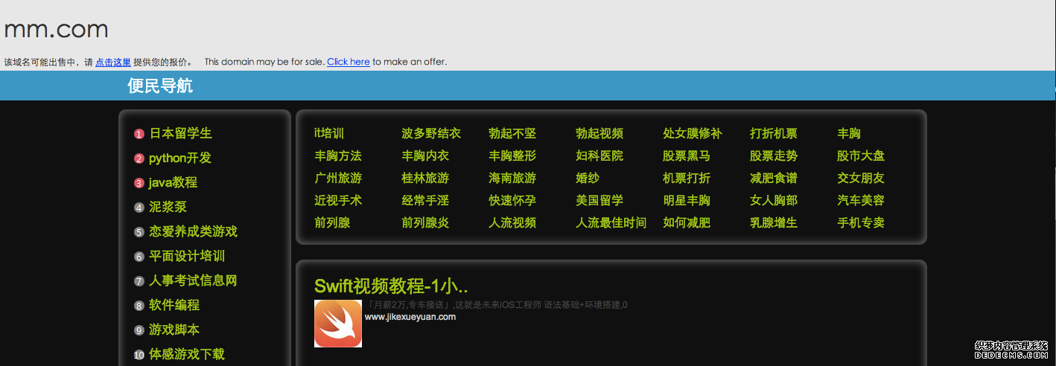This screenshot has width=1056, height=366.
Task: Visit the 美国留学 link
Action: click(x=599, y=200)
